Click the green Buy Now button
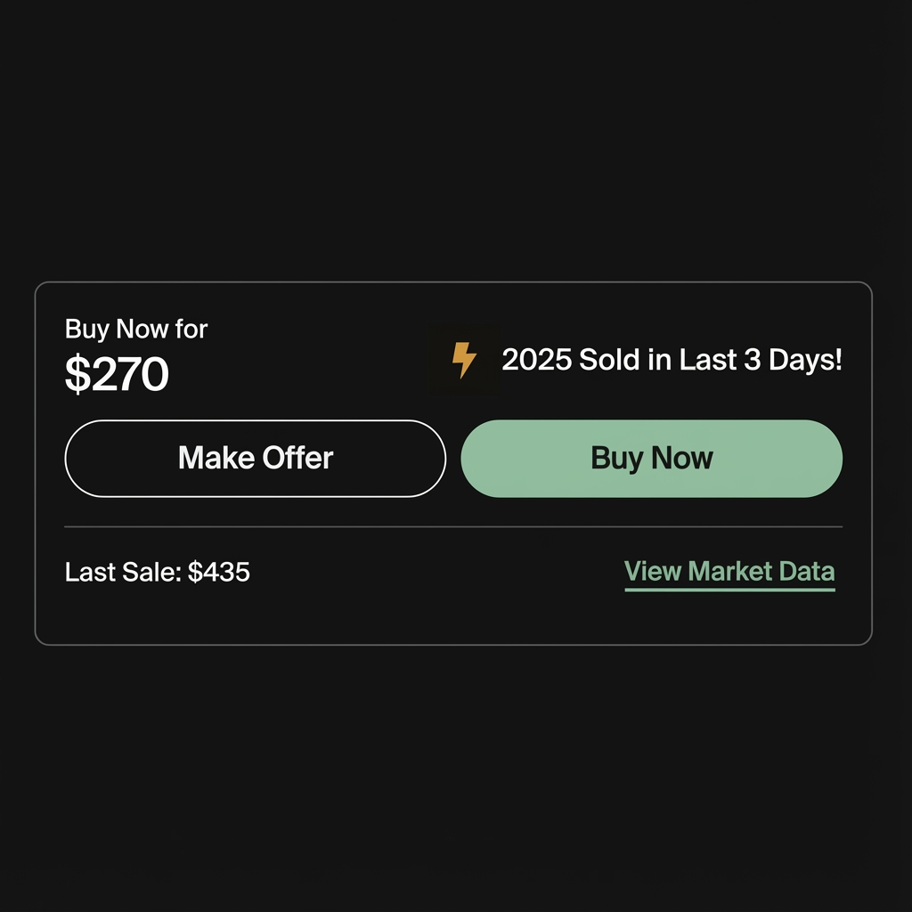This screenshot has height=912, width=912. (651, 458)
